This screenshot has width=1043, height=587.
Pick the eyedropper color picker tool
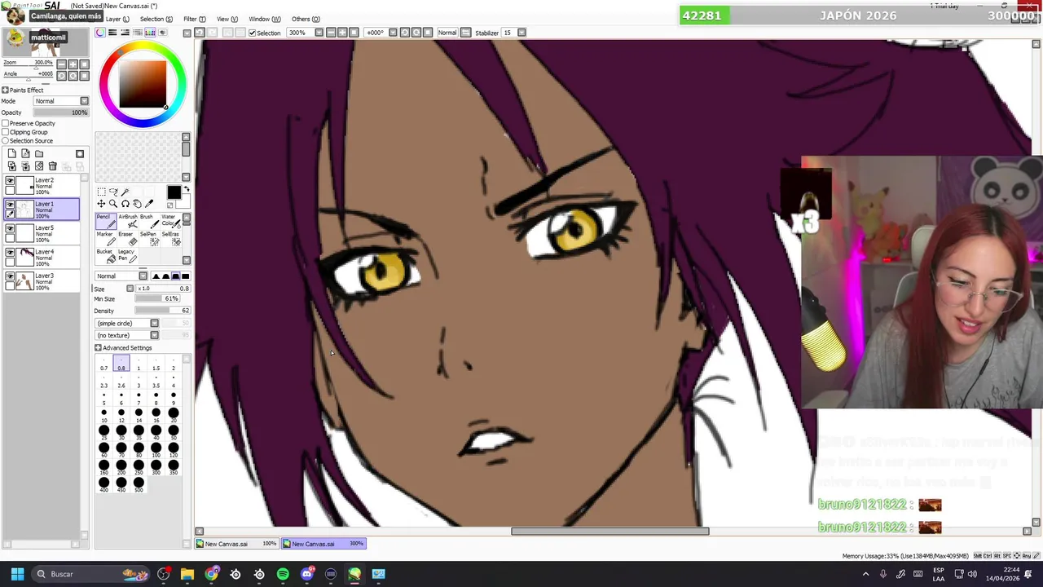click(149, 204)
